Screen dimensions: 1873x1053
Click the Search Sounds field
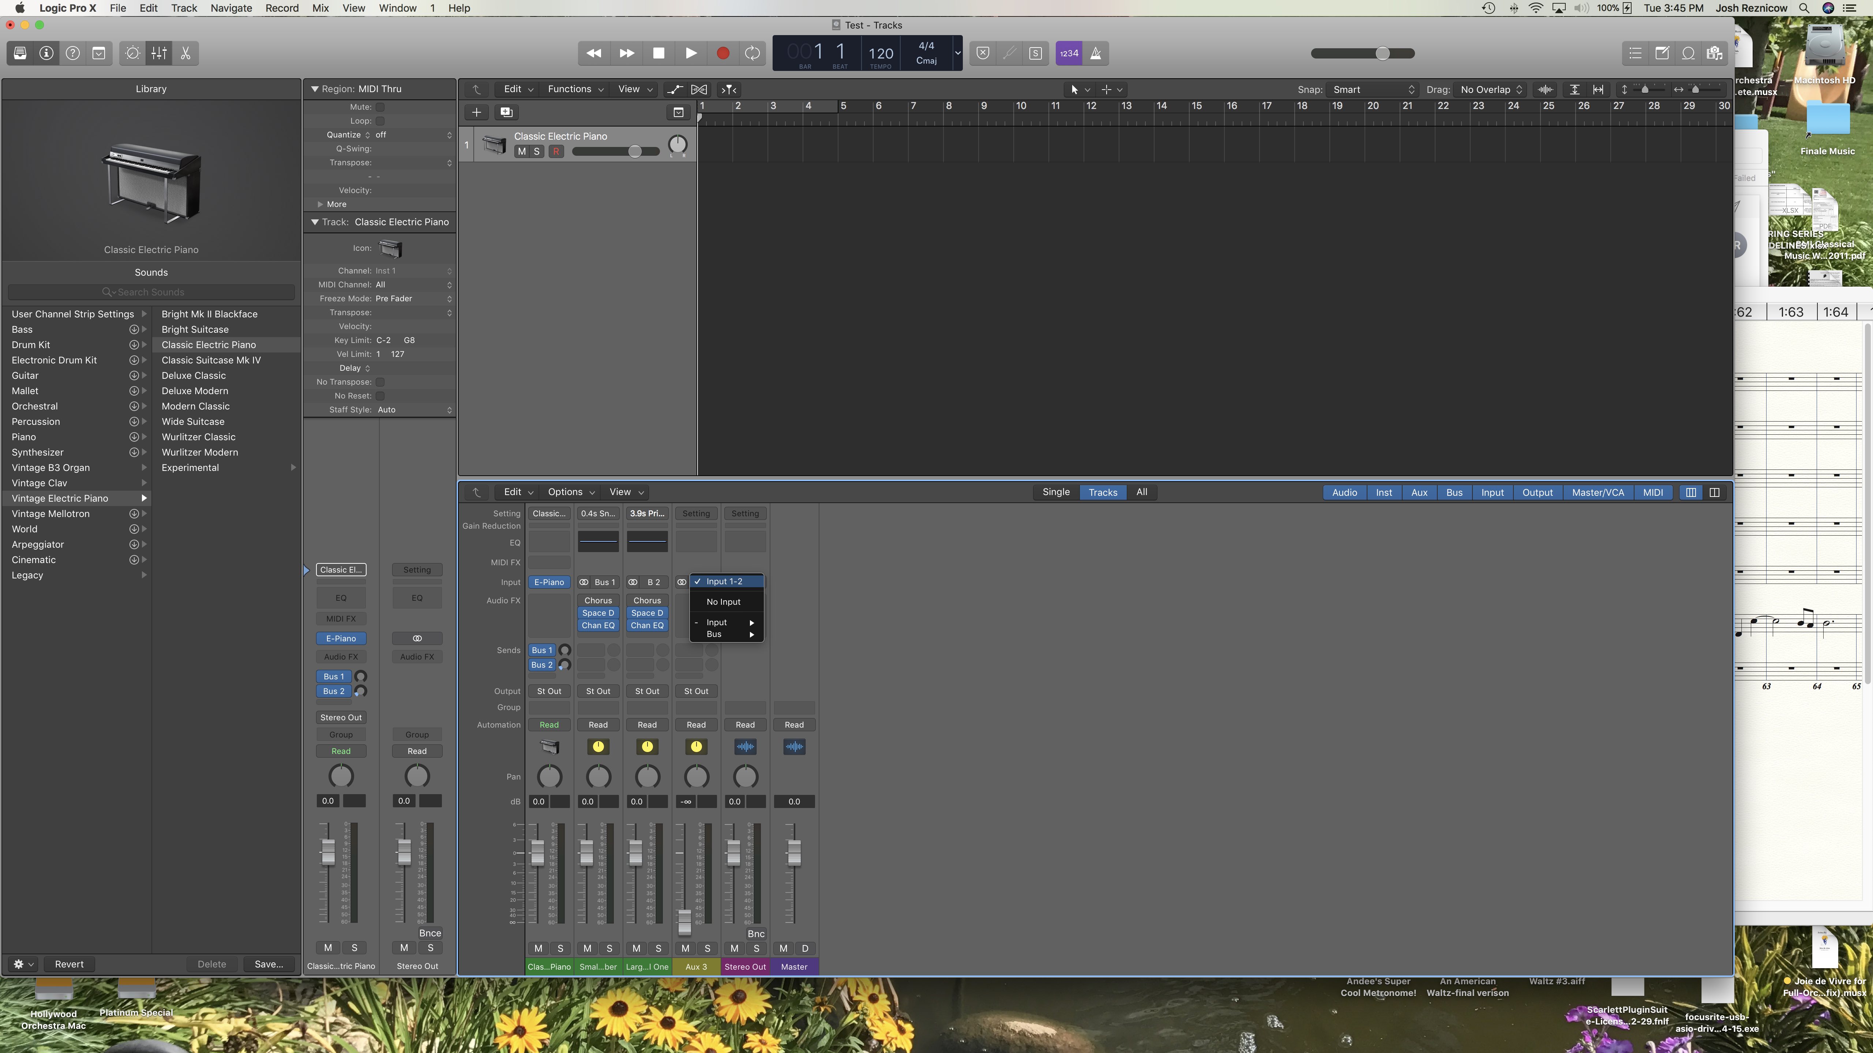point(151,292)
